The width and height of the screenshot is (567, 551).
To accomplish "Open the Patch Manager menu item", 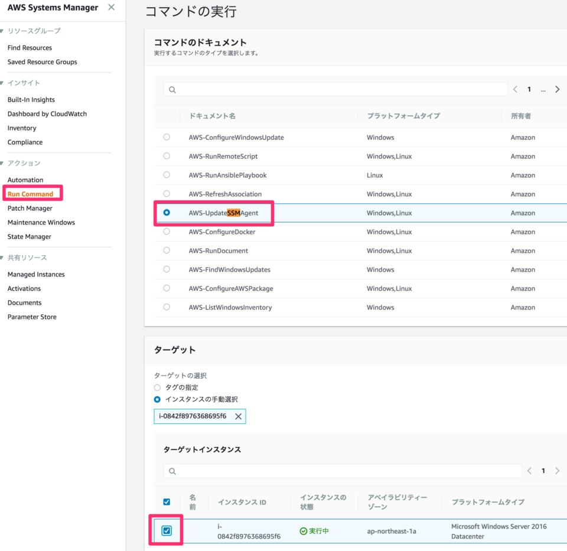I will coord(30,208).
